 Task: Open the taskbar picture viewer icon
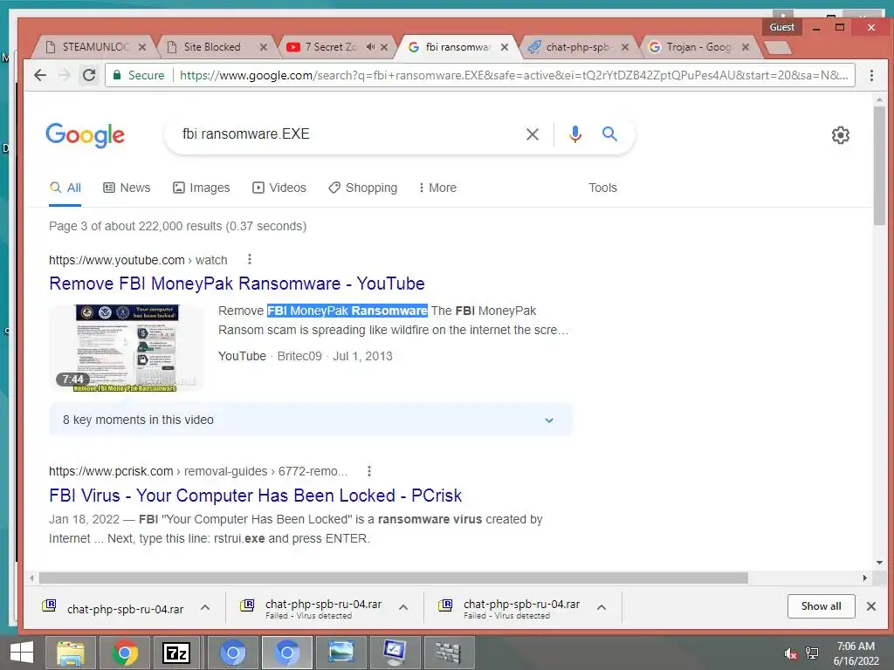pos(341,653)
